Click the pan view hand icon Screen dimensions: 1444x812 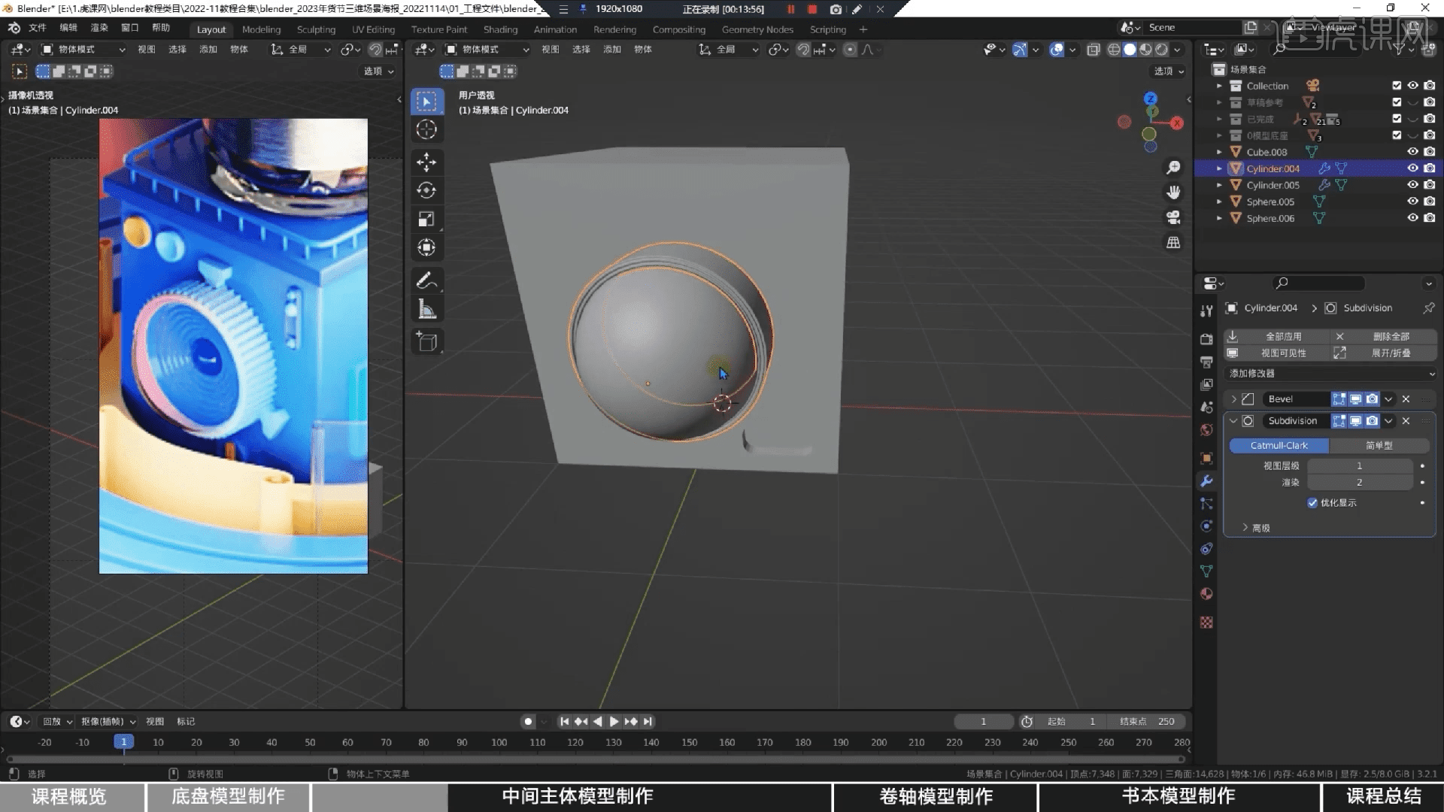click(x=1173, y=192)
